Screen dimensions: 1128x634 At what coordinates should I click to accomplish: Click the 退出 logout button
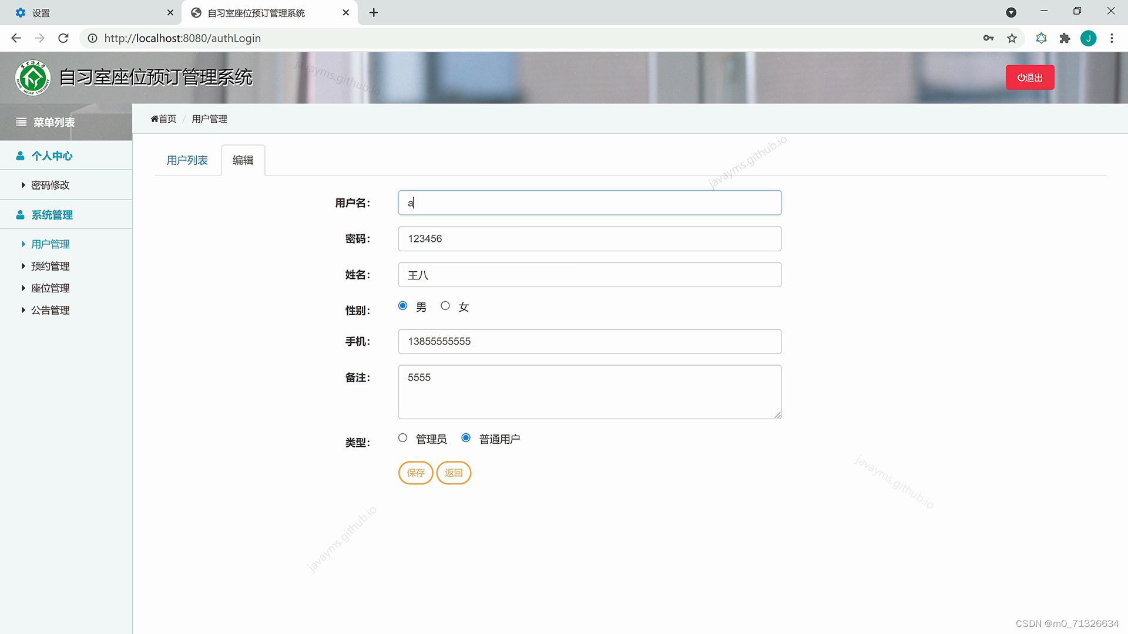click(1030, 77)
